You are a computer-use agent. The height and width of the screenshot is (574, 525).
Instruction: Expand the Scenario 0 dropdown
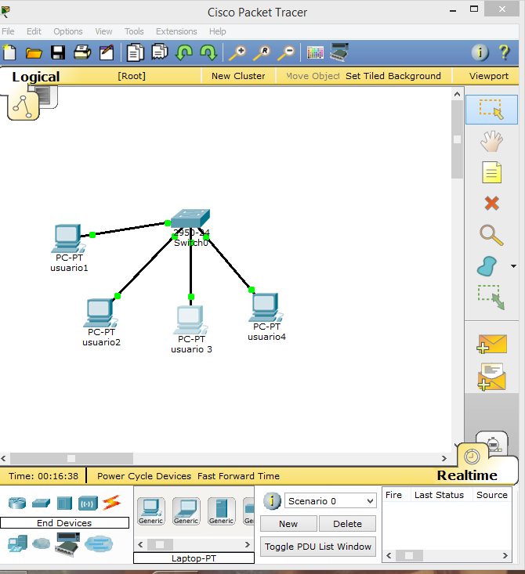point(370,501)
